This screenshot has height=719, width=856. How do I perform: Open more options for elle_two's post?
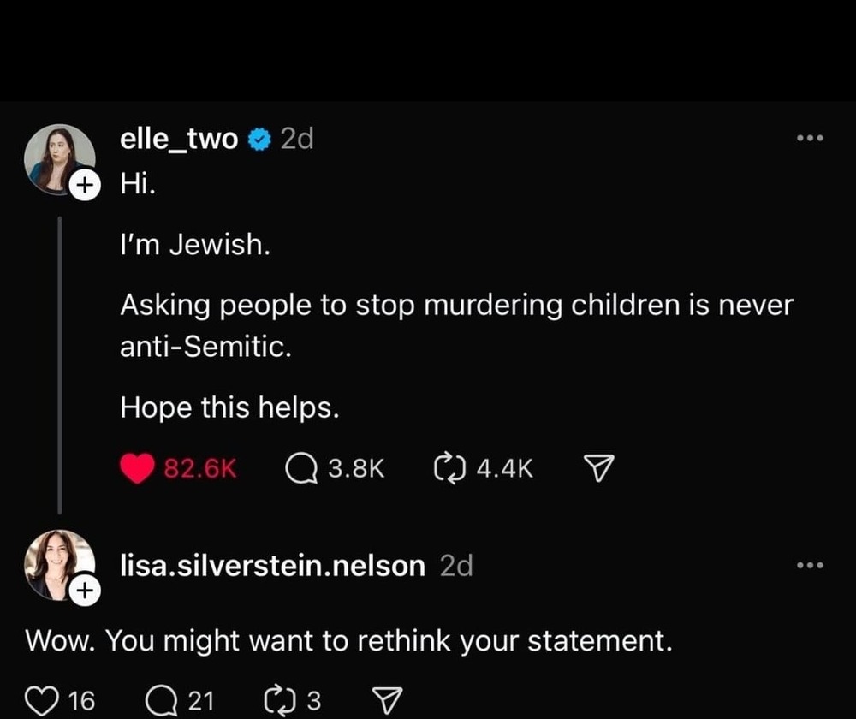[x=809, y=139]
